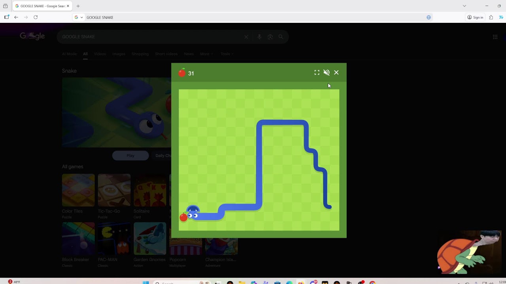Open the Solitaire game thumbnail
This screenshot has height=284, width=506.
pyautogui.click(x=150, y=190)
